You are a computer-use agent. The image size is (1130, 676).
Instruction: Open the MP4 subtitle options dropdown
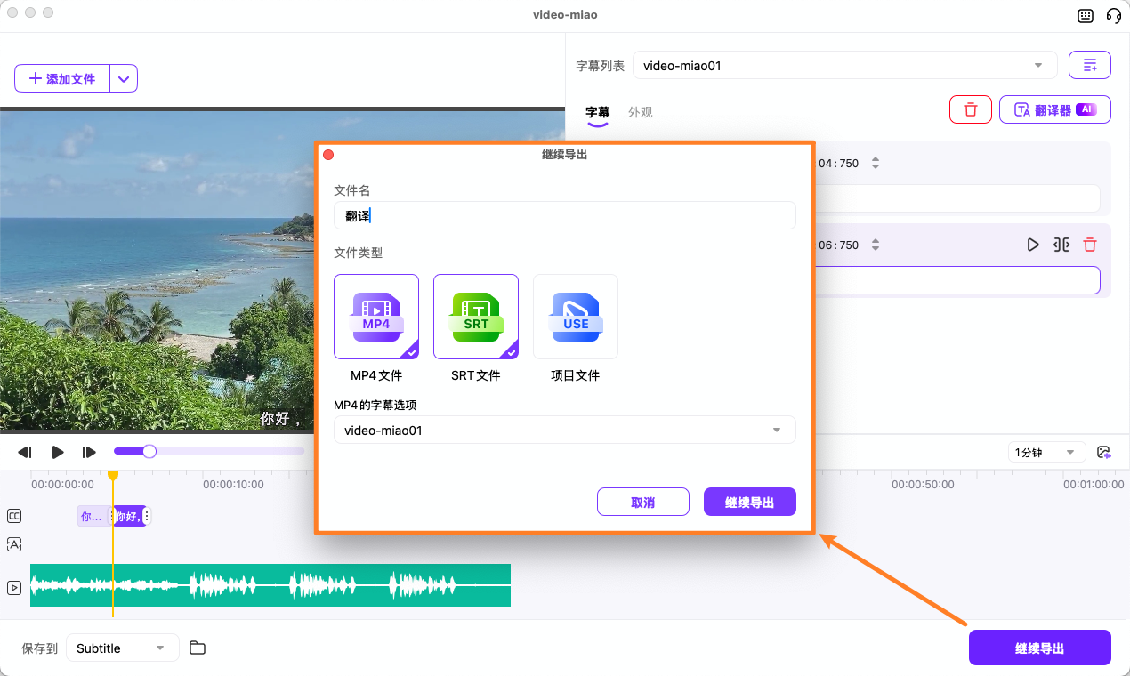click(564, 430)
